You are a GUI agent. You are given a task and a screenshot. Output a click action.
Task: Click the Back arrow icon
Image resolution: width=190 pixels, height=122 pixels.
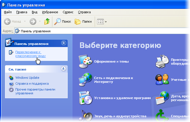coord(7,21)
